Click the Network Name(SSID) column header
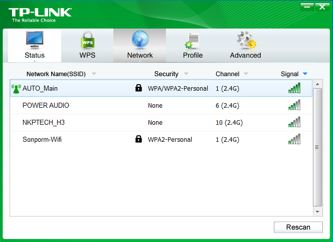 [56, 74]
